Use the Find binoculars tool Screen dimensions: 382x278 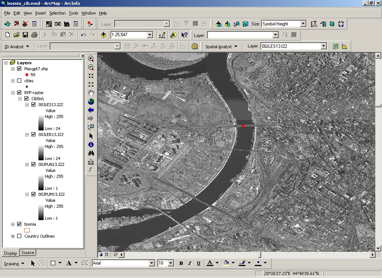coord(91,153)
